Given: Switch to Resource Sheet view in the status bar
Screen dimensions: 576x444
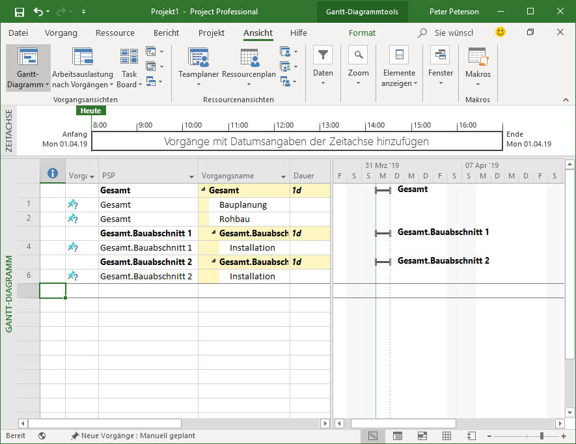Looking at the screenshot, I should [x=446, y=436].
